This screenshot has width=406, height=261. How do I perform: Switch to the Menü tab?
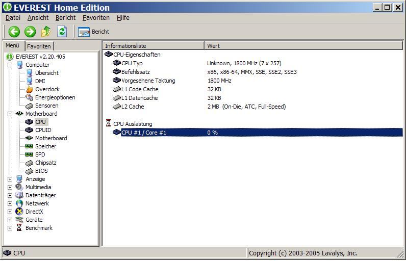pyautogui.click(x=13, y=45)
